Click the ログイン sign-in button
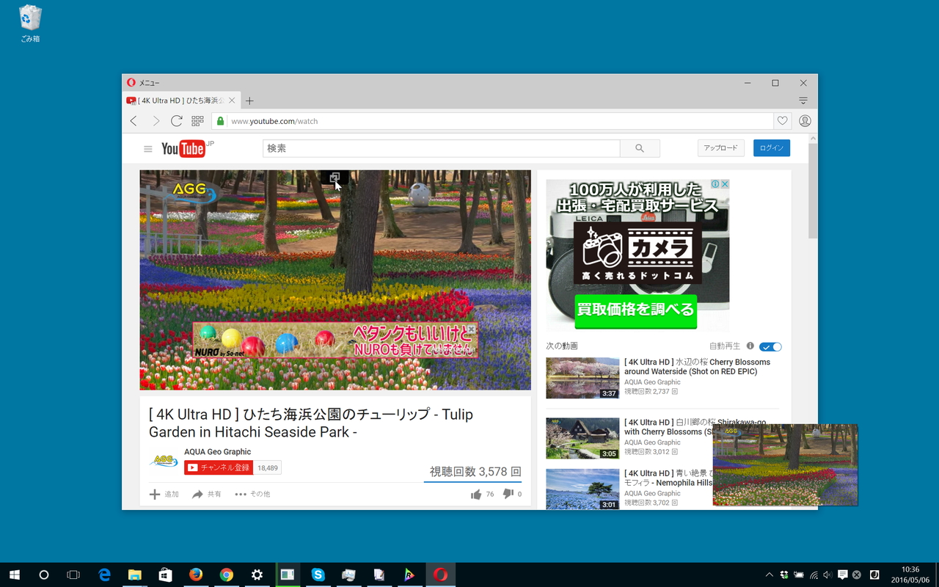The image size is (939, 587). (x=771, y=147)
